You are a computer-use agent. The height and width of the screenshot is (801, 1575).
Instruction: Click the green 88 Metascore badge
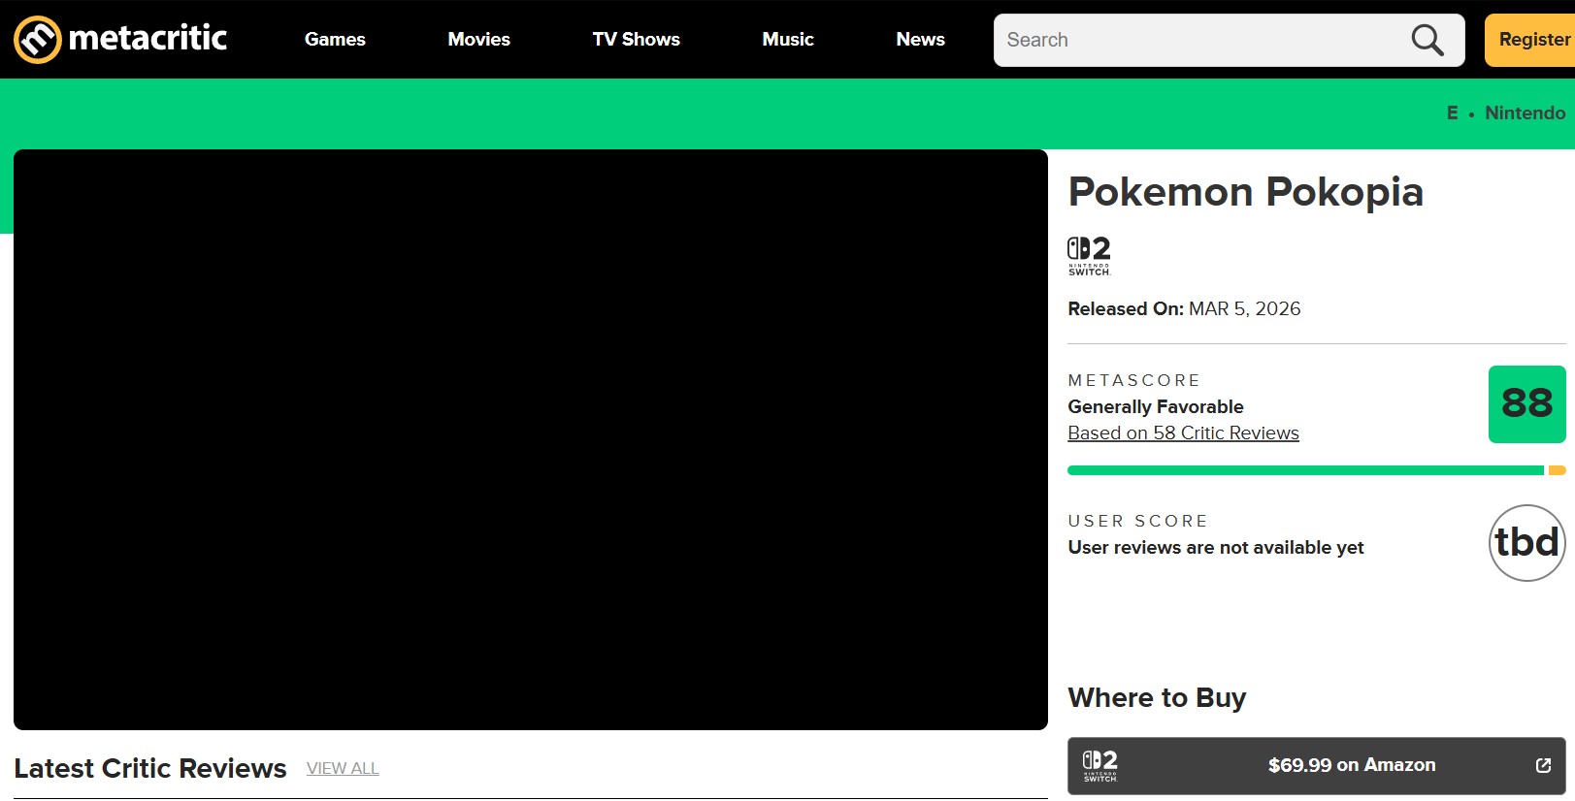point(1526,404)
